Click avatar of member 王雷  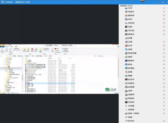(126, 42)
